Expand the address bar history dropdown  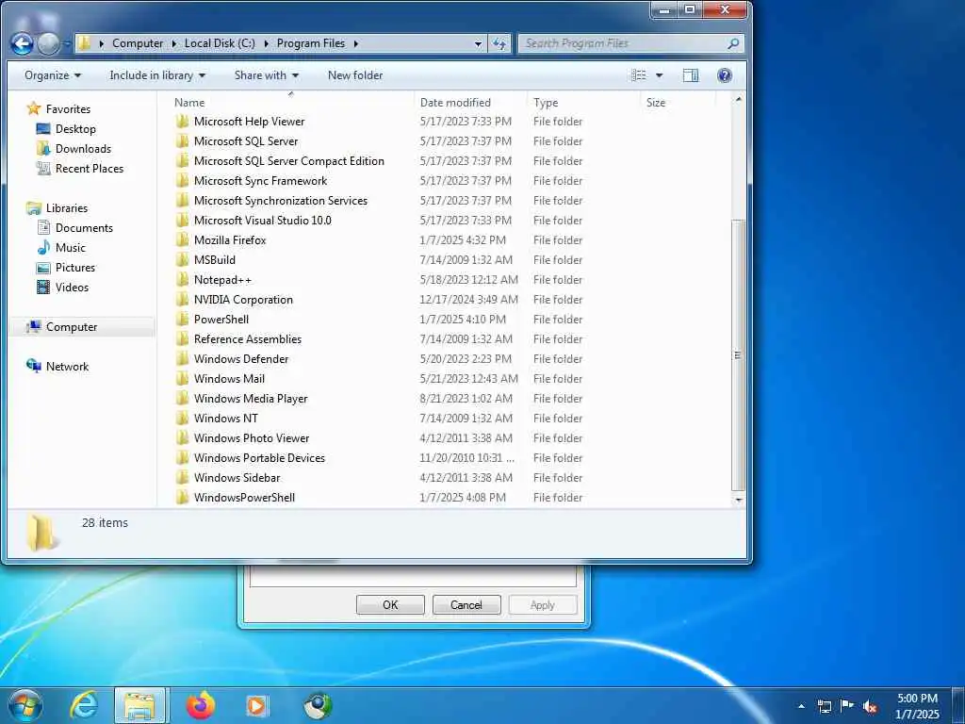click(478, 43)
